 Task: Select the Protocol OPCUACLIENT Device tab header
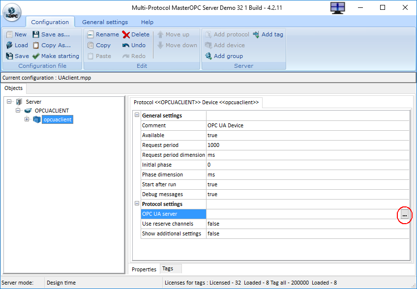tap(196, 102)
